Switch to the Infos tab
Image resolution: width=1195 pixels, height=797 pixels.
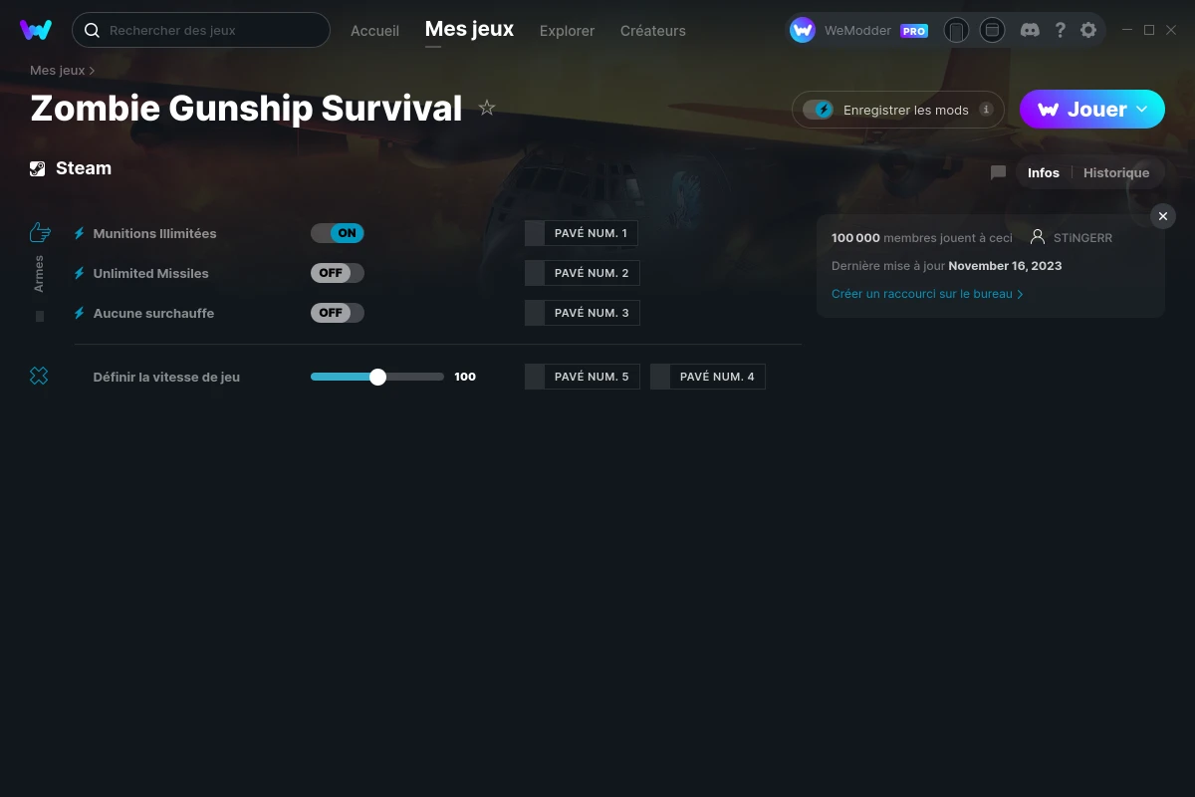pos(1043,172)
